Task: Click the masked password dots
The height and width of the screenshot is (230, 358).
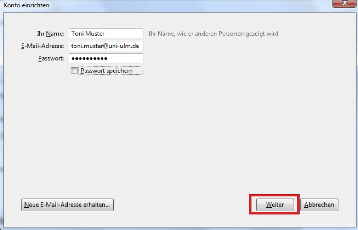Action: pyautogui.click(x=89, y=58)
